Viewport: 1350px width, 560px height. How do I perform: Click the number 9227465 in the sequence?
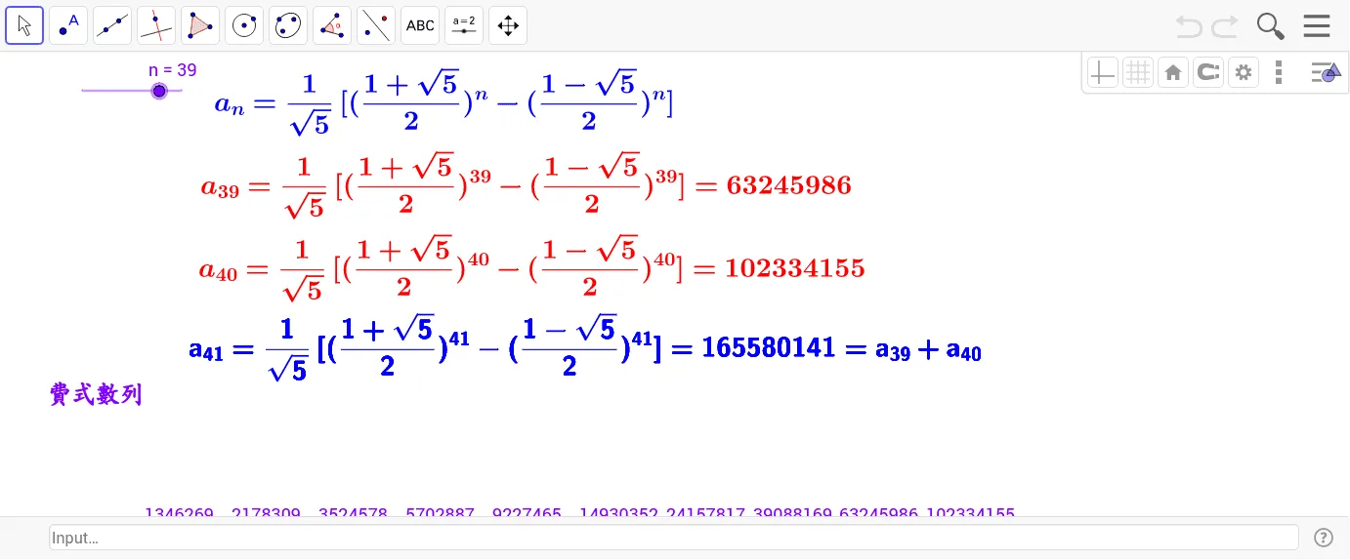pos(527,512)
